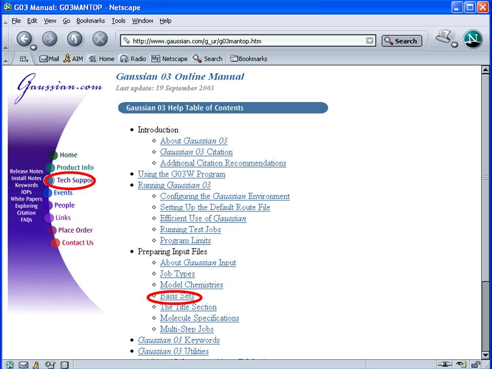The image size is (492, 369).
Task: Open the Bookmarks menu
Action: 91,20
